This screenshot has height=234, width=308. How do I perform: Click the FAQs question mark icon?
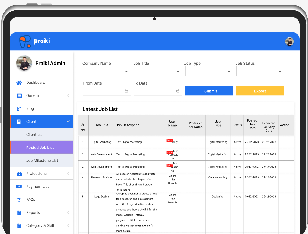pos(19,200)
